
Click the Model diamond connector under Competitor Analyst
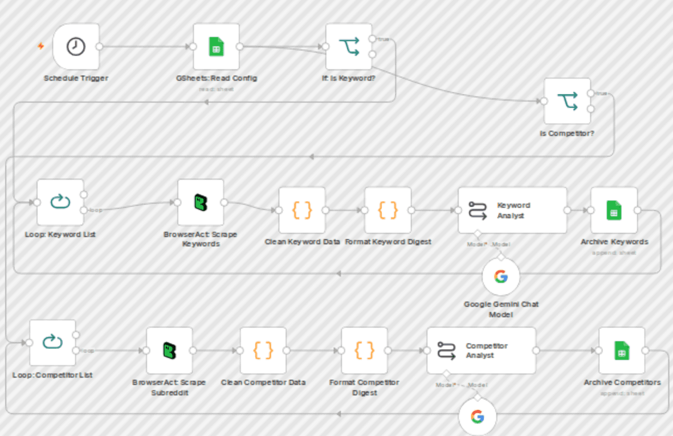point(445,373)
